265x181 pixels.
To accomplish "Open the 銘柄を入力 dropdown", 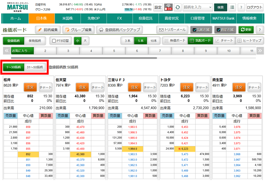I will pyautogui.click(x=198, y=7).
